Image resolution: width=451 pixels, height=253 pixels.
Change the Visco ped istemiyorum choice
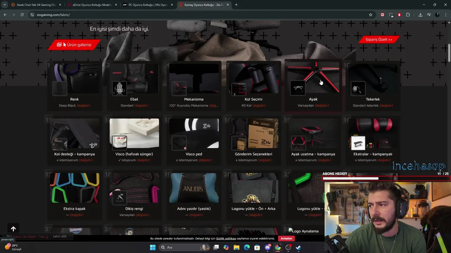tap(205, 160)
